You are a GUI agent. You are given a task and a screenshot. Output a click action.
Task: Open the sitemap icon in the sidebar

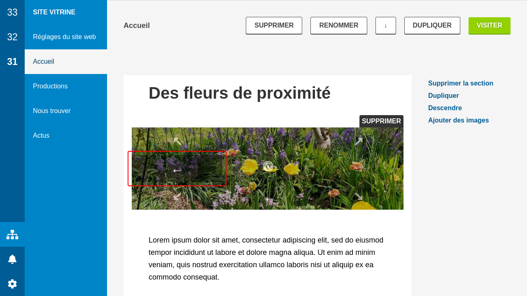(12, 234)
